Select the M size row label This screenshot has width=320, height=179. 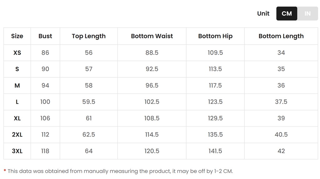tap(17, 85)
